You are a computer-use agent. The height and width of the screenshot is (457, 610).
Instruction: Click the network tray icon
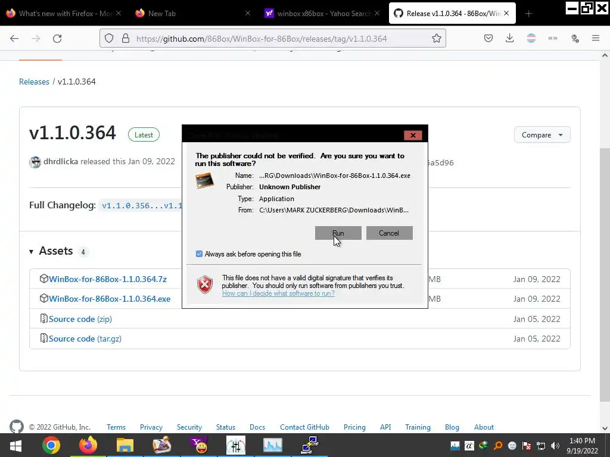(541, 446)
